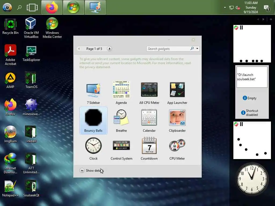The height and width of the screenshot is (206, 275).
Task: Click the sidebar previous page arrow
Action: 258,19
